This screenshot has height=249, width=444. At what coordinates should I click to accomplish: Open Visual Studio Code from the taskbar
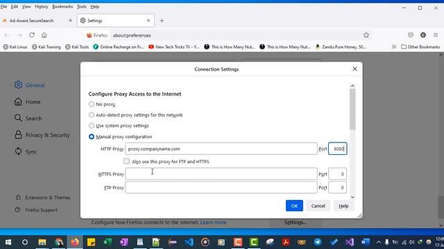coord(189,242)
